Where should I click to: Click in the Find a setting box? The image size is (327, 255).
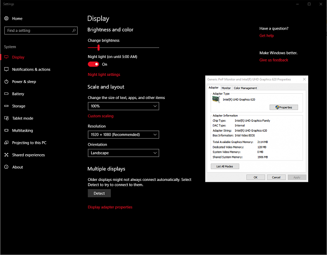coord(41,31)
